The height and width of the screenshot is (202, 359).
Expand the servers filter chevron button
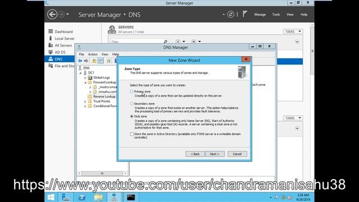pos(297,42)
